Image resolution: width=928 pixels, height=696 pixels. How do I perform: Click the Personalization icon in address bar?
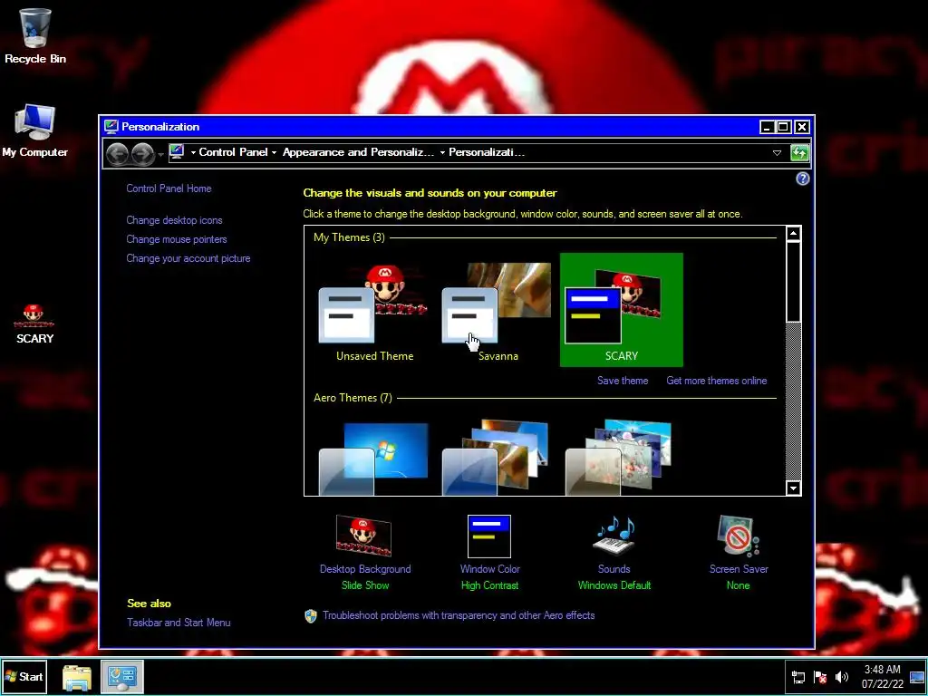point(177,152)
